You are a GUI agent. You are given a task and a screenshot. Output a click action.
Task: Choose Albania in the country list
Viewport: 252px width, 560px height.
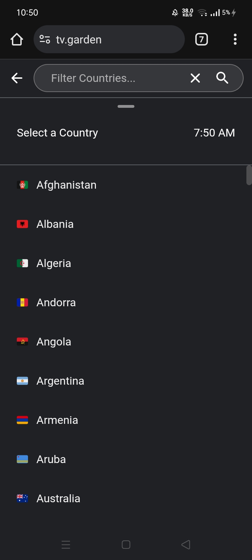click(55, 224)
